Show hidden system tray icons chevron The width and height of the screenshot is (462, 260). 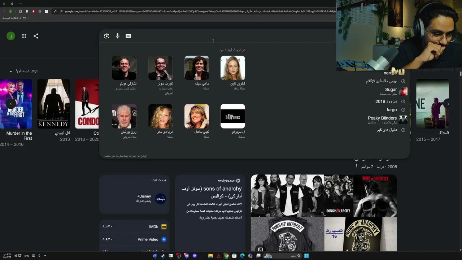tap(45, 256)
